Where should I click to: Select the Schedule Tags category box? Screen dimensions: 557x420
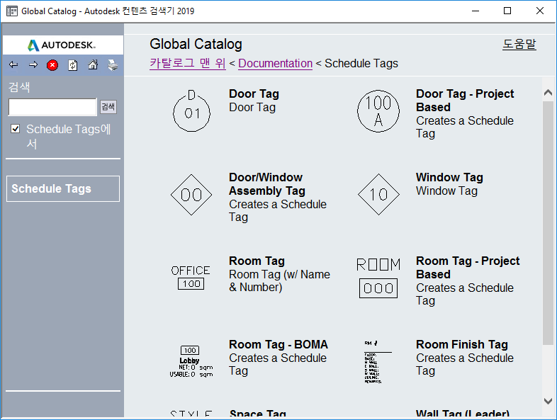[63, 188]
